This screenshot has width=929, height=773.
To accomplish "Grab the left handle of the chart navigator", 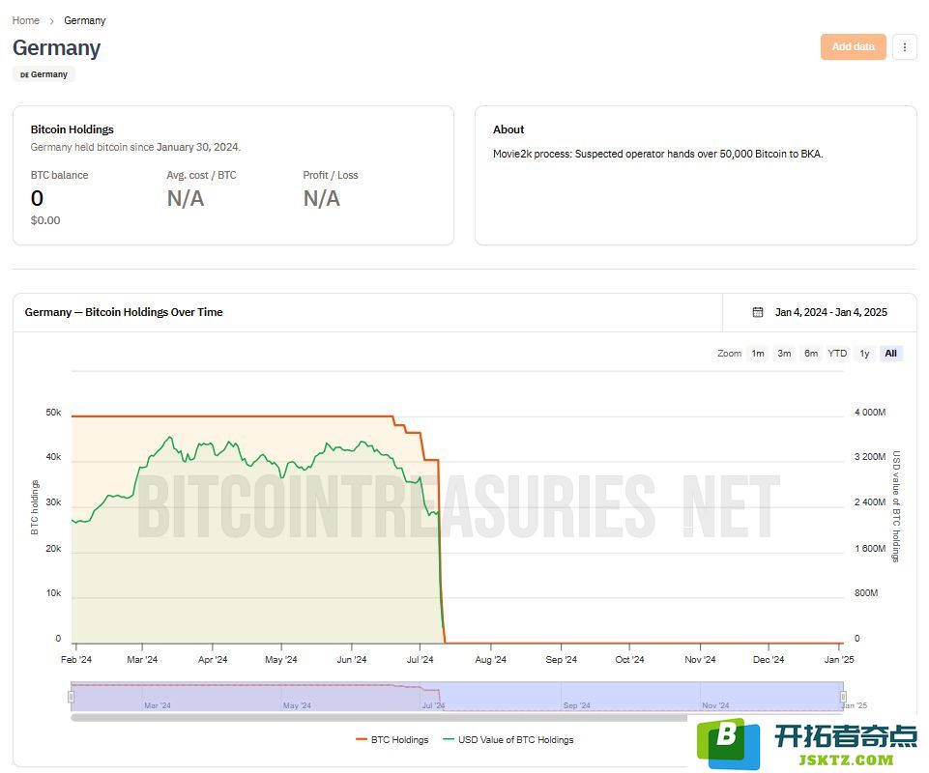I will click(72, 697).
